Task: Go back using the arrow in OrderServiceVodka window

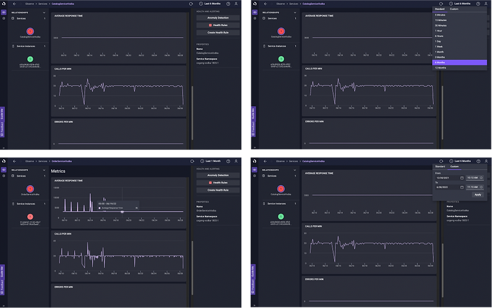Action: [x=14, y=161]
